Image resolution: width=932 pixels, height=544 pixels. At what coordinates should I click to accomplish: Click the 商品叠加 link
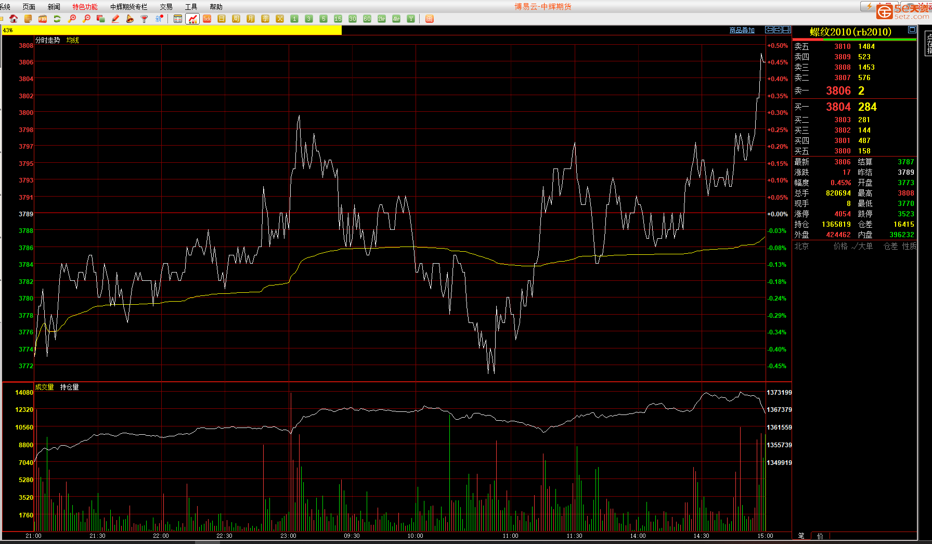742,30
